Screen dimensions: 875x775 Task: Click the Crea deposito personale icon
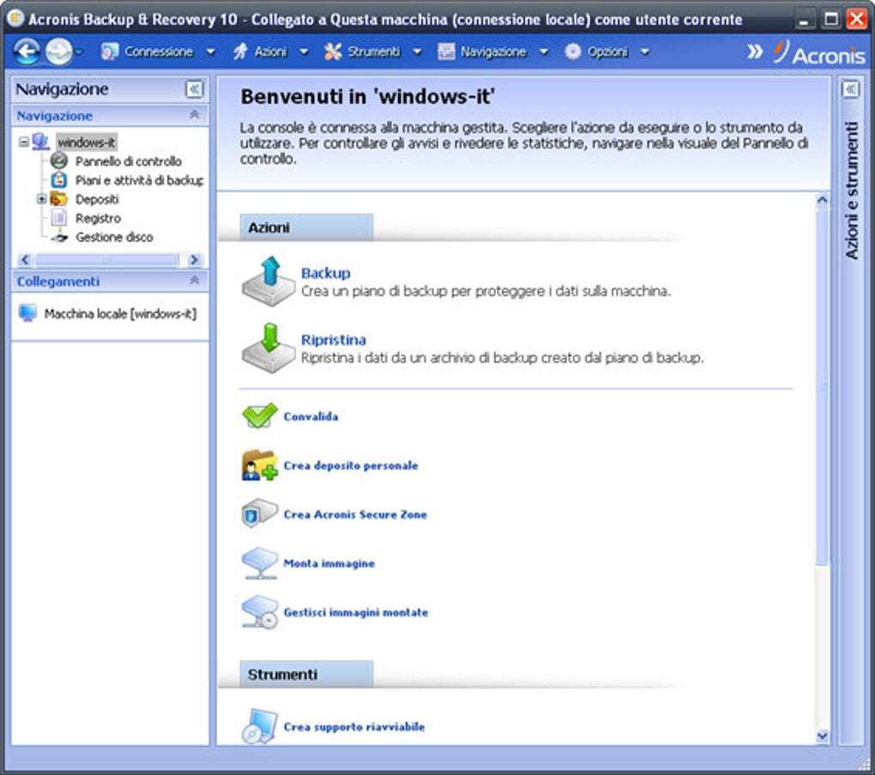(x=258, y=464)
